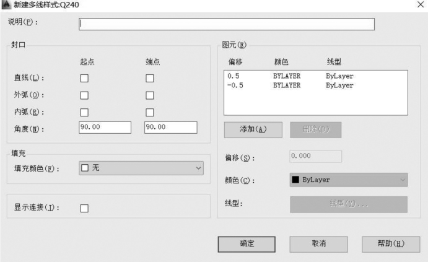Click the 取消 button
The image size is (428, 262).
tap(318, 244)
